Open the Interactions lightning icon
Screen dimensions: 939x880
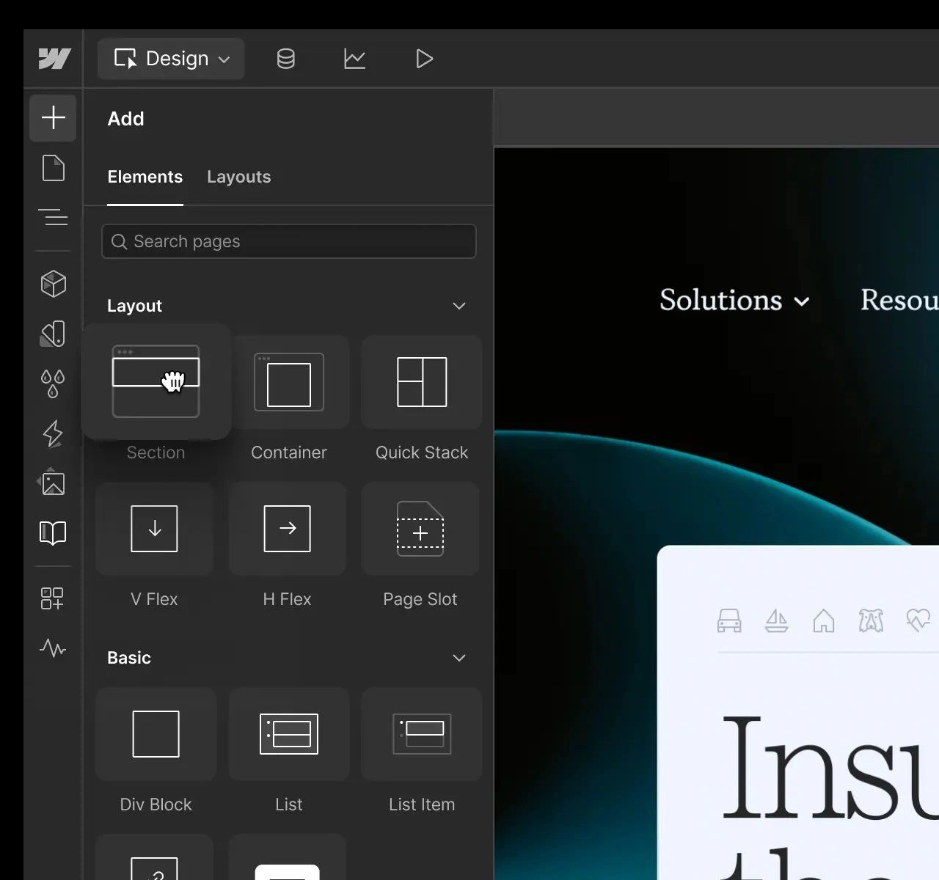click(53, 433)
